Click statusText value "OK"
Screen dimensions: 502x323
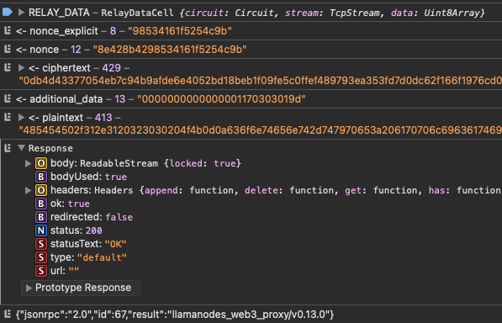tap(115, 244)
